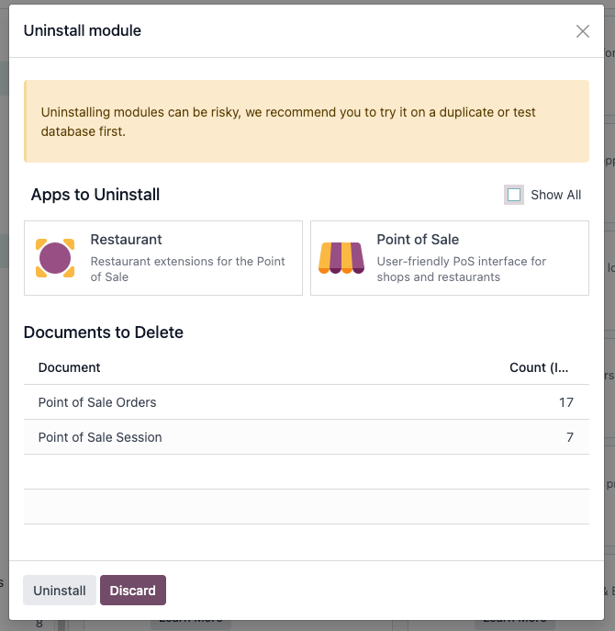Screen dimensions: 615x631
Task: Sort by the Count column header
Action: (x=539, y=367)
